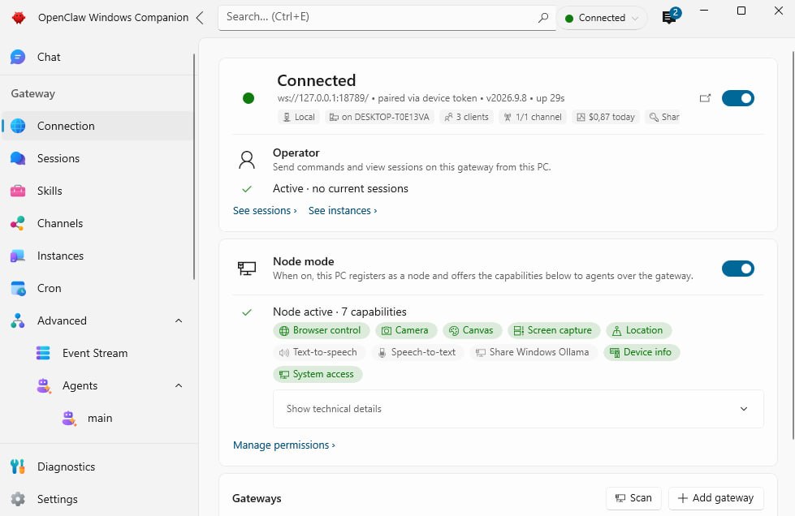Open Diagnostics in the sidebar
Screen dimensions: 795x516
pos(98,467)
